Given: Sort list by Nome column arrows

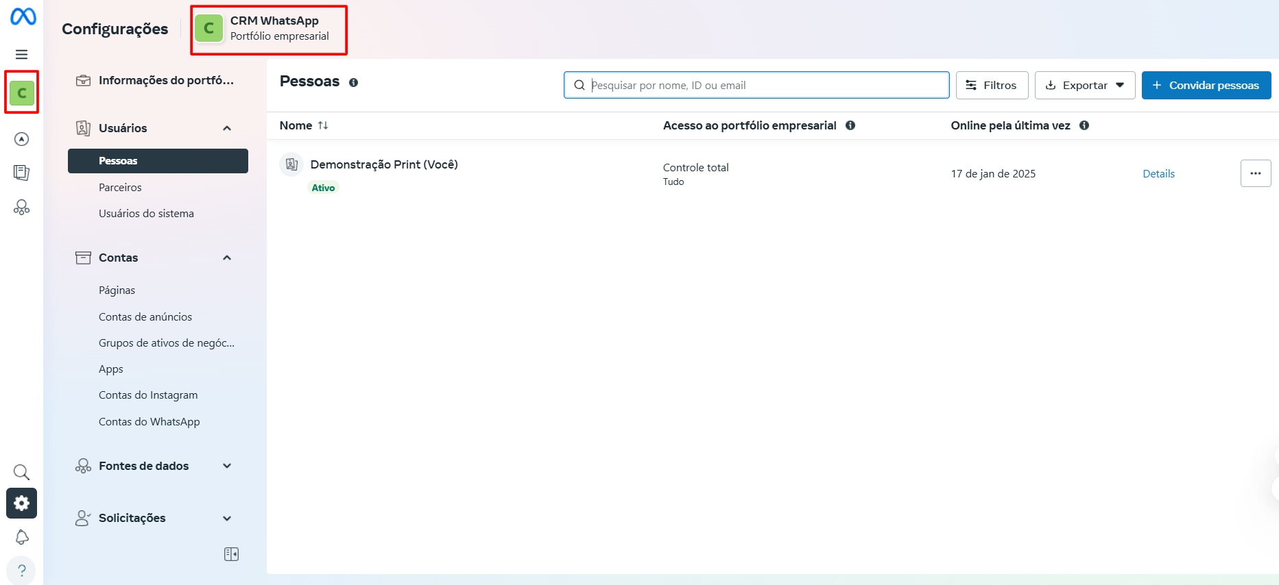Looking at the screenshot, I should [x=323, y=125].
